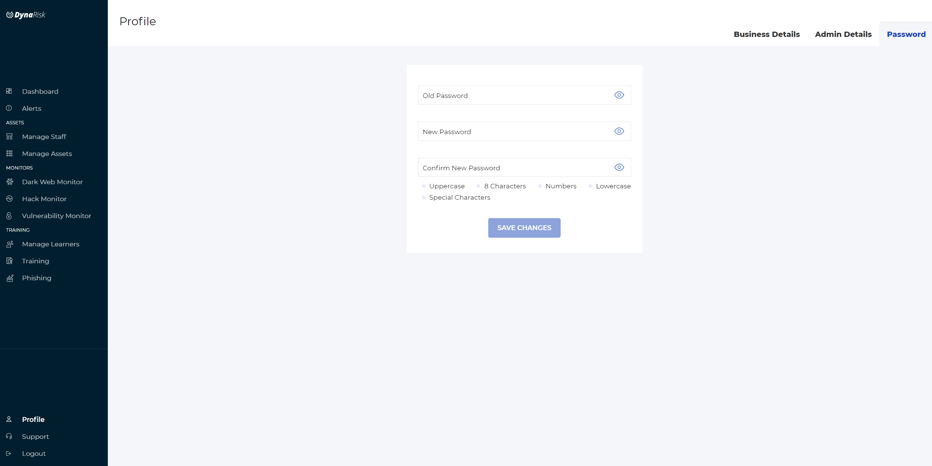This screenshot has width=932, height=466.
Task: Click the Support headset icon
Action: pyautogui.click(x=9, y=436)
